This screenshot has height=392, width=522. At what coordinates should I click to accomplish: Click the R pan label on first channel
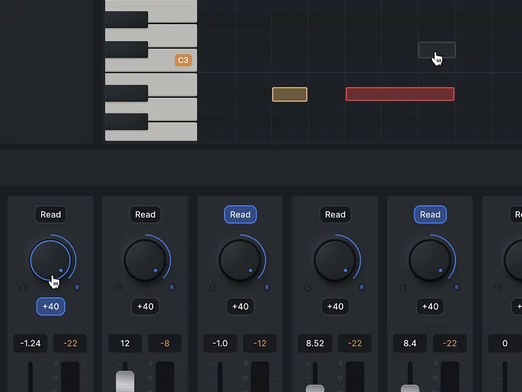pos(77,287)
